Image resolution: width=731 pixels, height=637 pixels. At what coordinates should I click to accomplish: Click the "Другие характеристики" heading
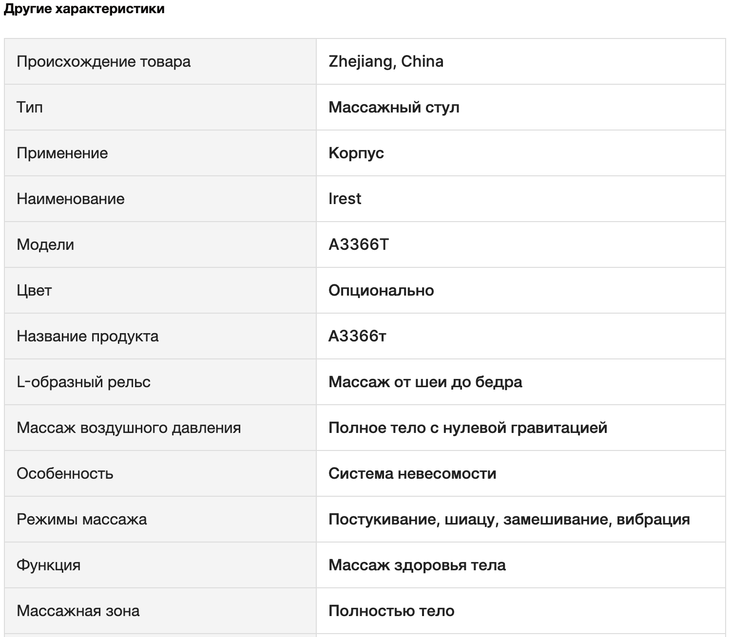[84, 9]
